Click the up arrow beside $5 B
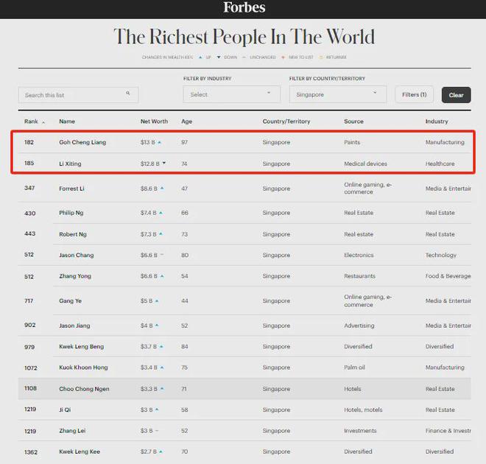486x464 pixels. click(157, 301)
